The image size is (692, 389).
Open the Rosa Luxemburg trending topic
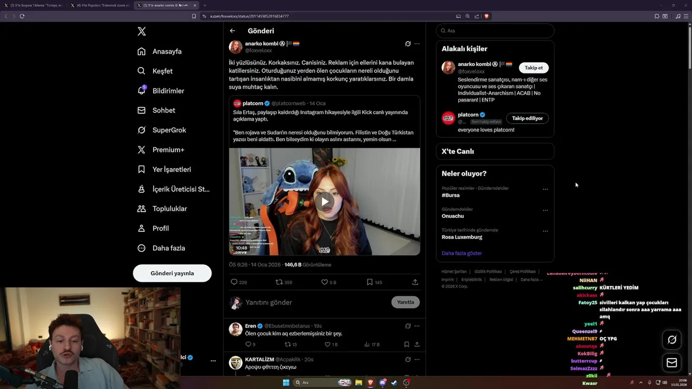[x=462, y=237]
